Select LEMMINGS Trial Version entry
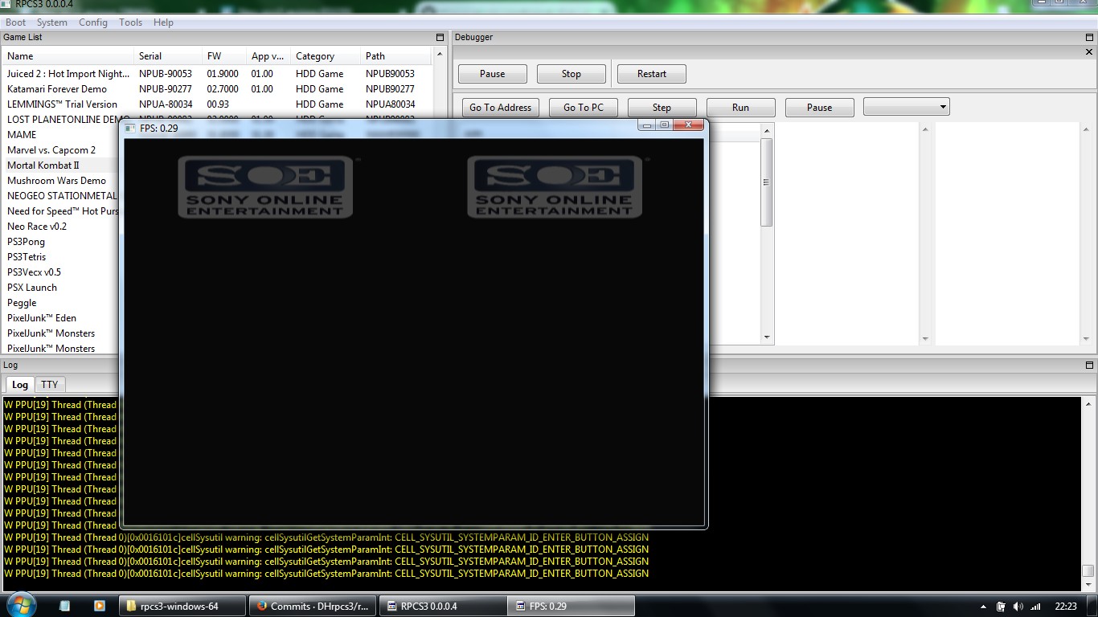1098x617 pixels. [x=217, y=104]
